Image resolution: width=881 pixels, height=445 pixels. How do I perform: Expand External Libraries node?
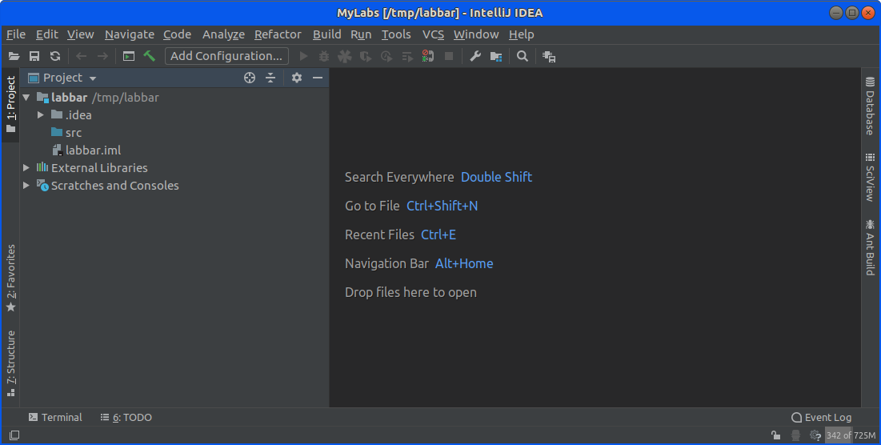(x=26, y=167)
